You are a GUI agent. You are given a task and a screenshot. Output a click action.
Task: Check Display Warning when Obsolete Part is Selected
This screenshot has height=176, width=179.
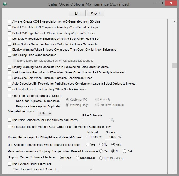coord(10,67)
